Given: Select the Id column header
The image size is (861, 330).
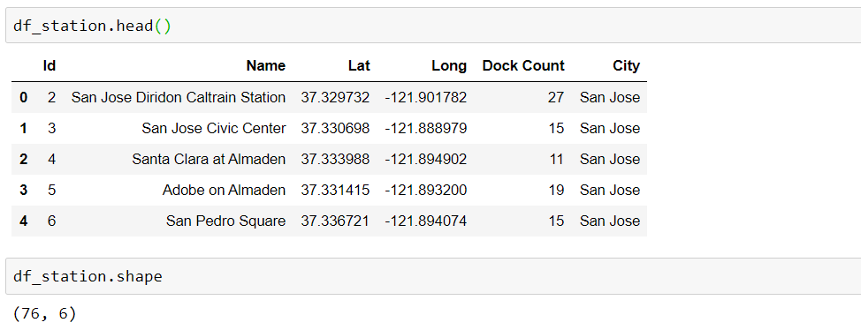Looking at the screenshot, I should pos(50,66).
